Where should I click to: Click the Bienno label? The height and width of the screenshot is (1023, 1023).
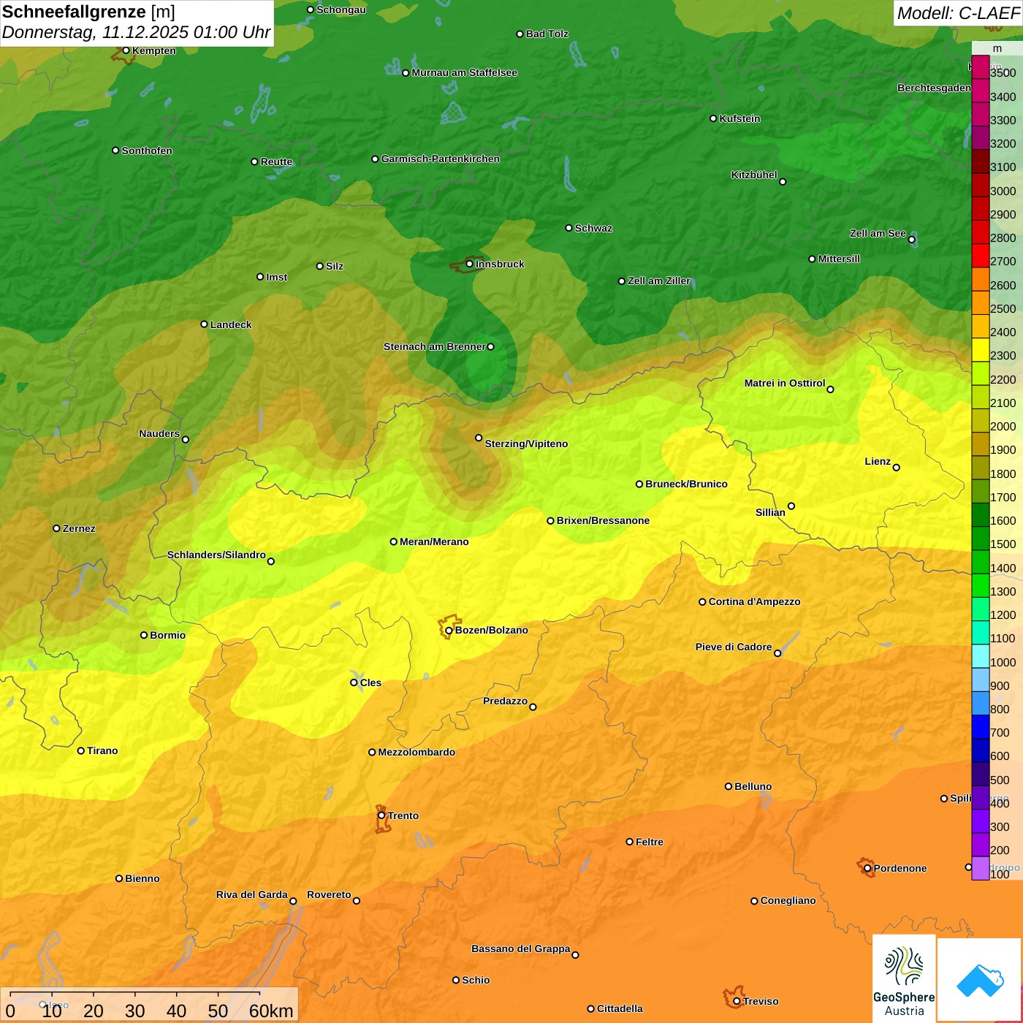[x=142, y=878]
